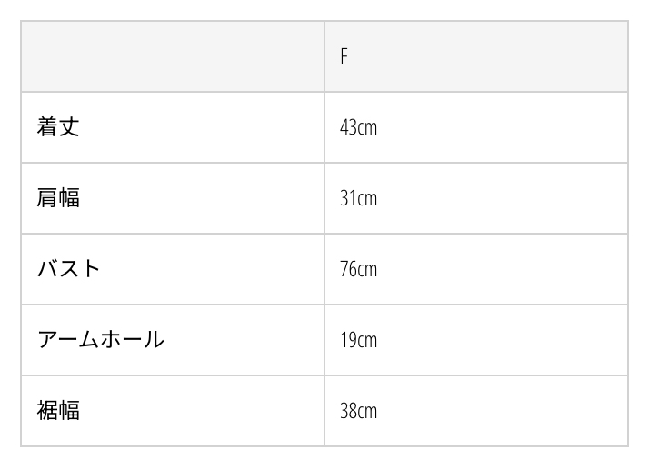This screenshot has height=470, width=648.
Task: Click the 裾幅 label cell
Action: tap(58, 410)
